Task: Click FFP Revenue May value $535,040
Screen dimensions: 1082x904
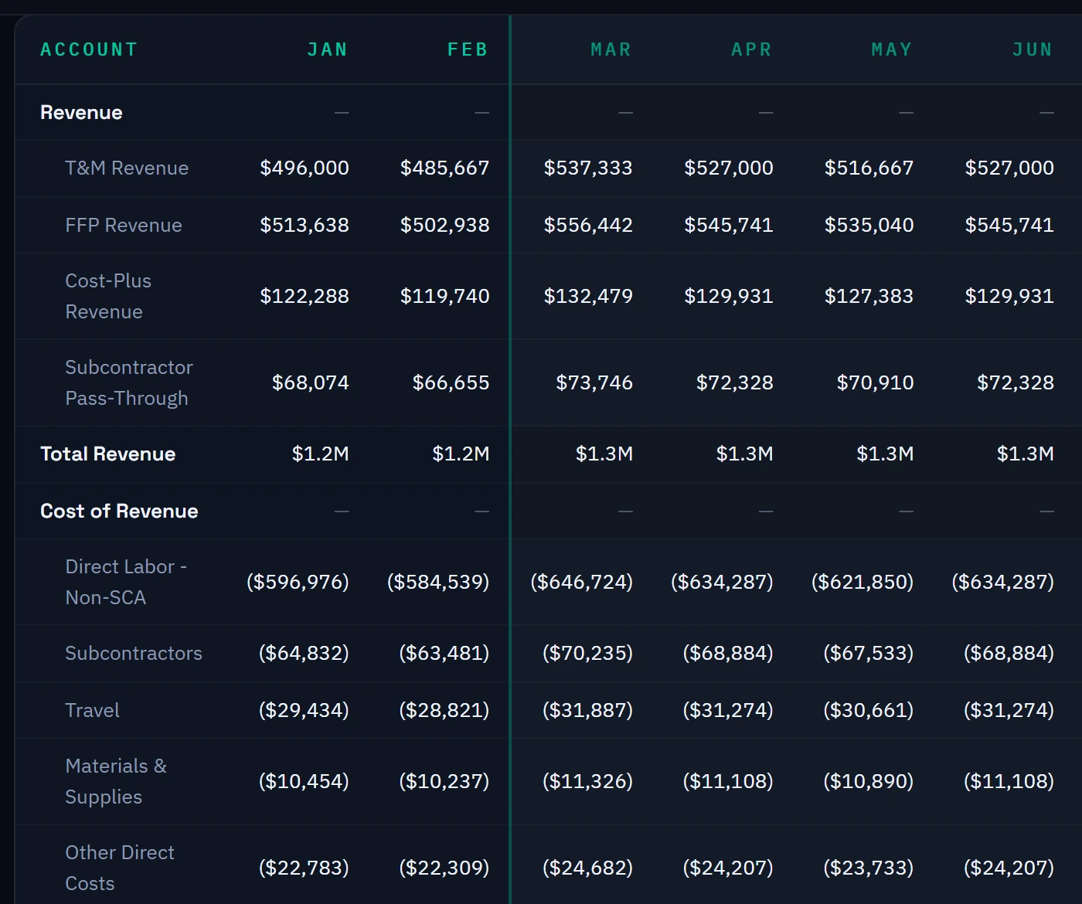Action: coord(869,226)
